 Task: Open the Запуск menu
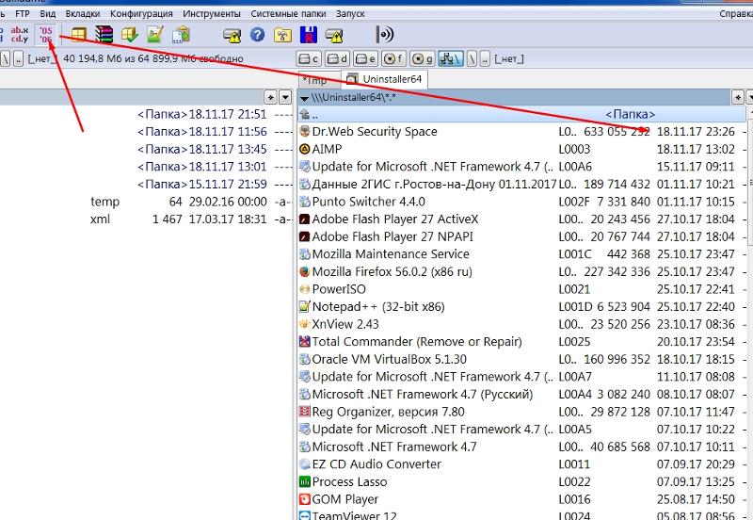point(350,14)
